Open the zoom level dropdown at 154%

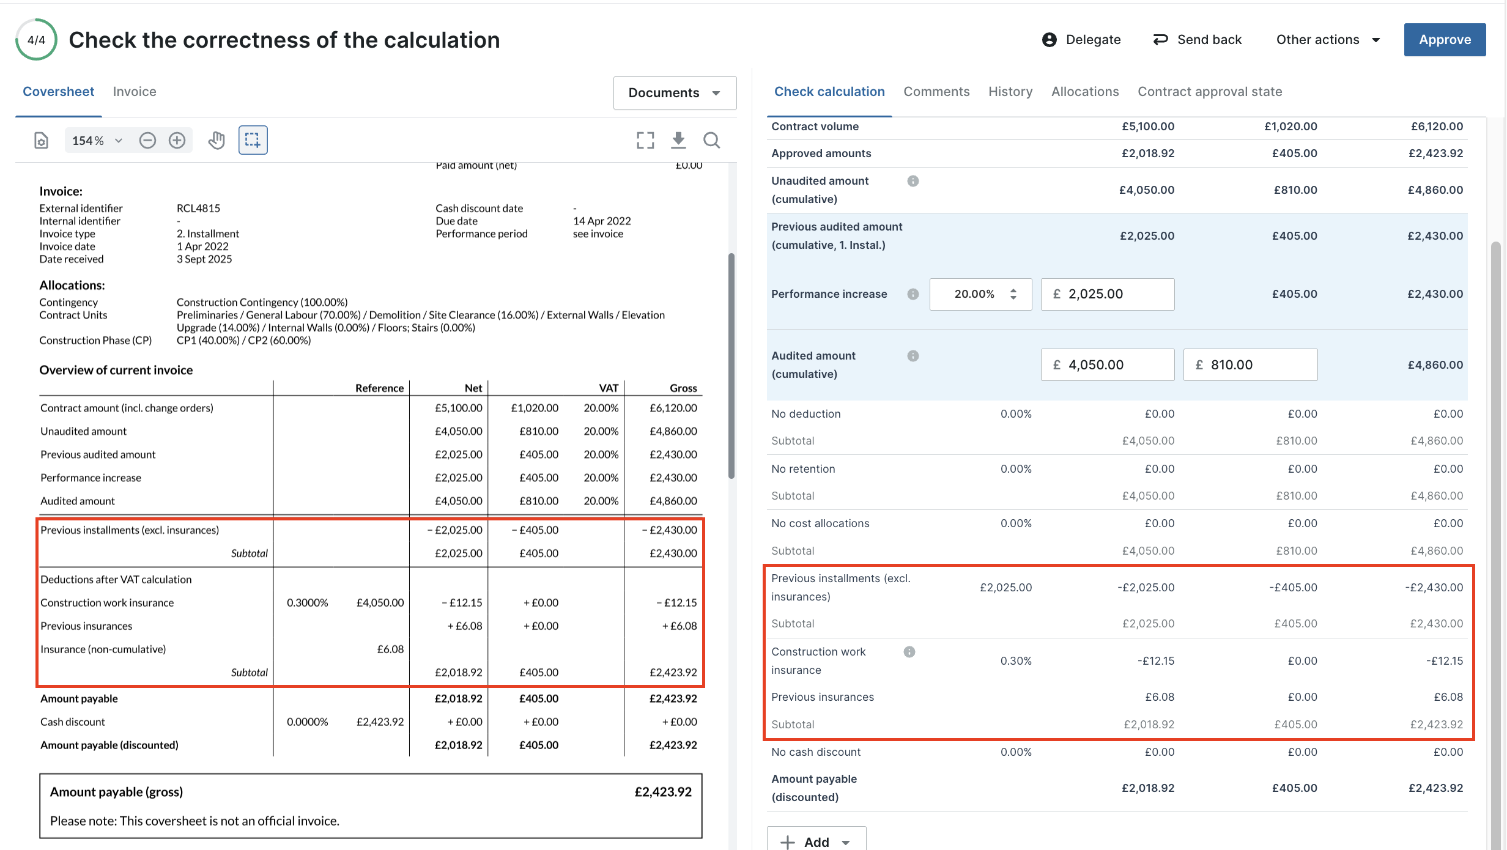[98, 141]
